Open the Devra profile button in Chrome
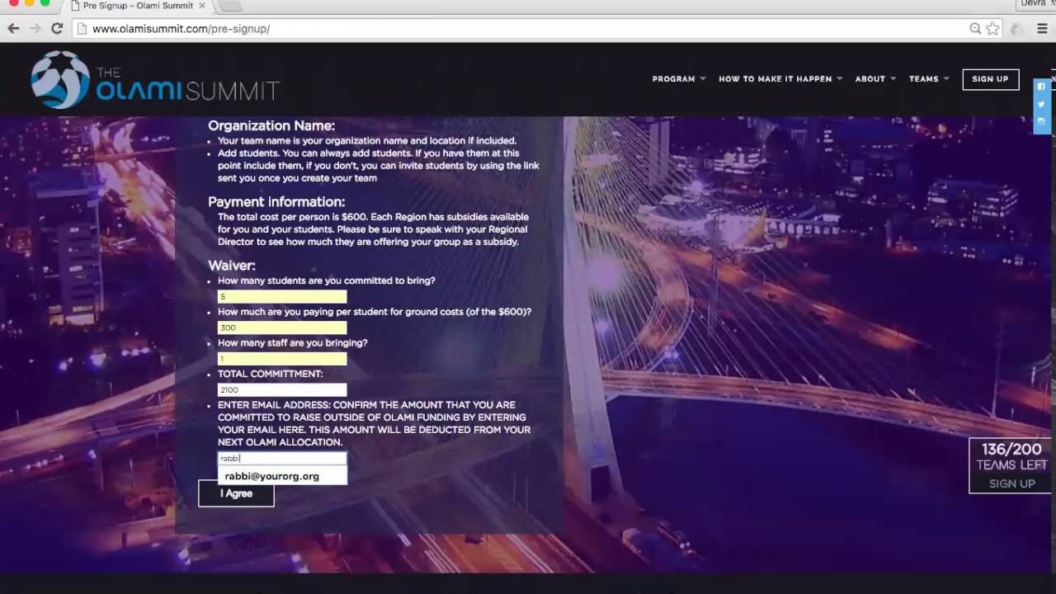Screen dimensions: 1056x594 click(1035, 4)
